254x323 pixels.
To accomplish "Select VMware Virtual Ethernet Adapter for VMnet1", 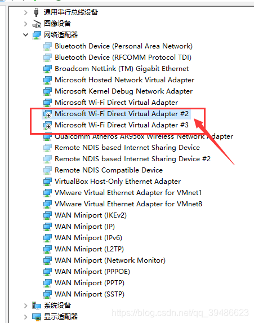I will (128, 193).
